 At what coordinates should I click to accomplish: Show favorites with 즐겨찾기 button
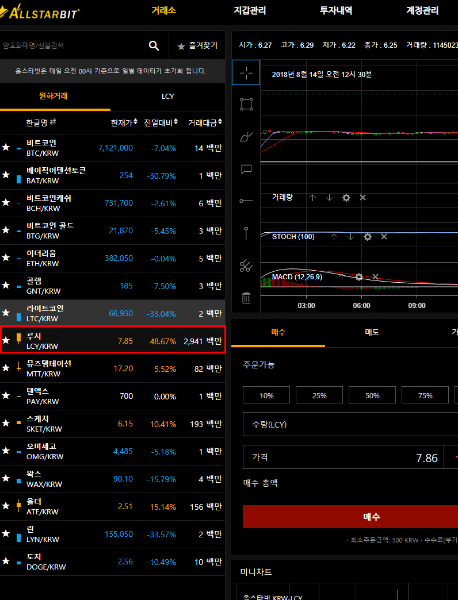coord(197,46)
